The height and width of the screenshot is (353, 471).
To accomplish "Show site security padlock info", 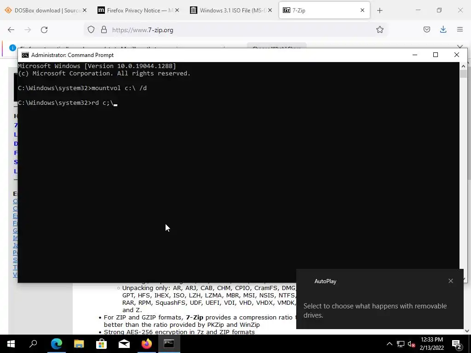I will [x=104, y=30].
